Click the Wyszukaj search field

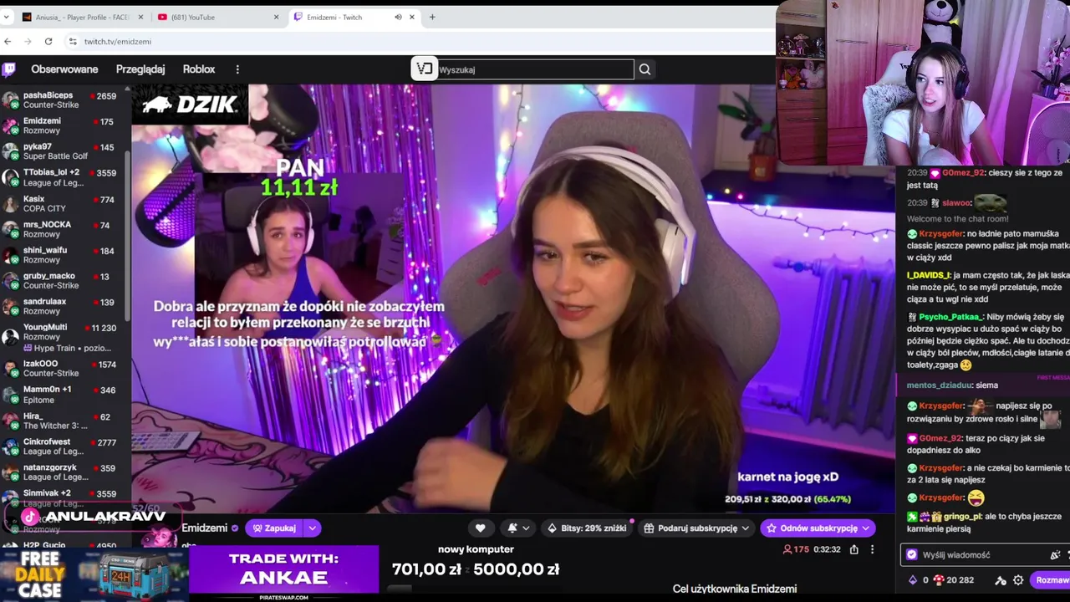tap(535, 69)
